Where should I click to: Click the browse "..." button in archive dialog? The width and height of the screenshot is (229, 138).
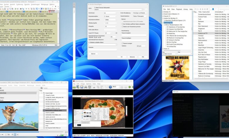pyautogui.click(x=146, y=9)
